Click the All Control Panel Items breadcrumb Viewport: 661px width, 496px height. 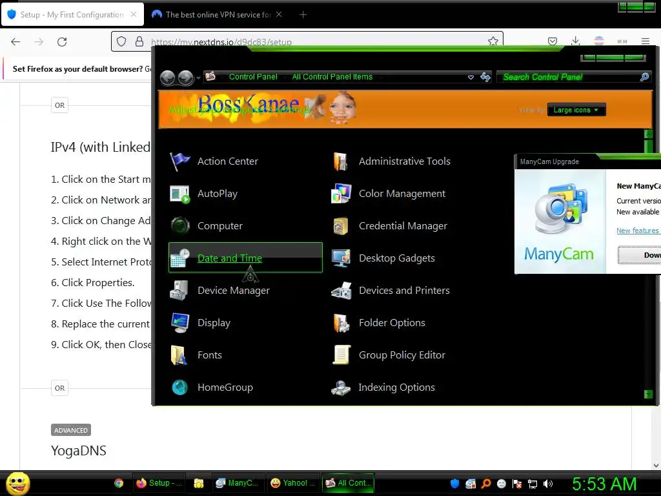(332, 77)
